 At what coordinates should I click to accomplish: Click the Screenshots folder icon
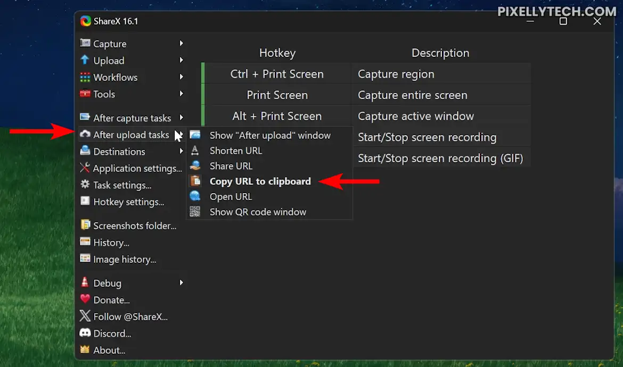(x=85, y=224)
